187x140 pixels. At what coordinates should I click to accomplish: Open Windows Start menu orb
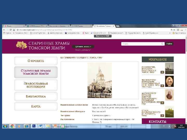tap(5, 126)
